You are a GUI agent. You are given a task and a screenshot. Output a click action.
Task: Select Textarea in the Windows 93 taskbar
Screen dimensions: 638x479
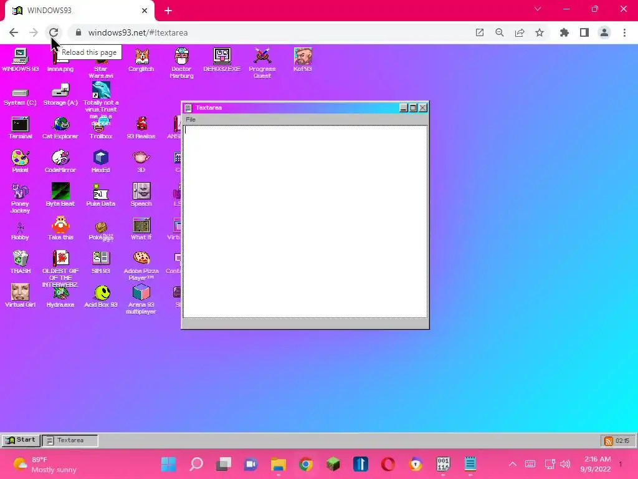click(x=70, y=440)
